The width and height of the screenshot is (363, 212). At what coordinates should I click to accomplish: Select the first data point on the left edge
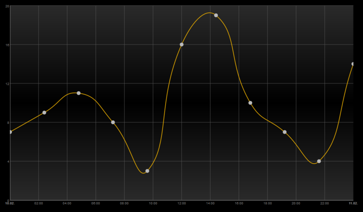(x=10, y=132)
